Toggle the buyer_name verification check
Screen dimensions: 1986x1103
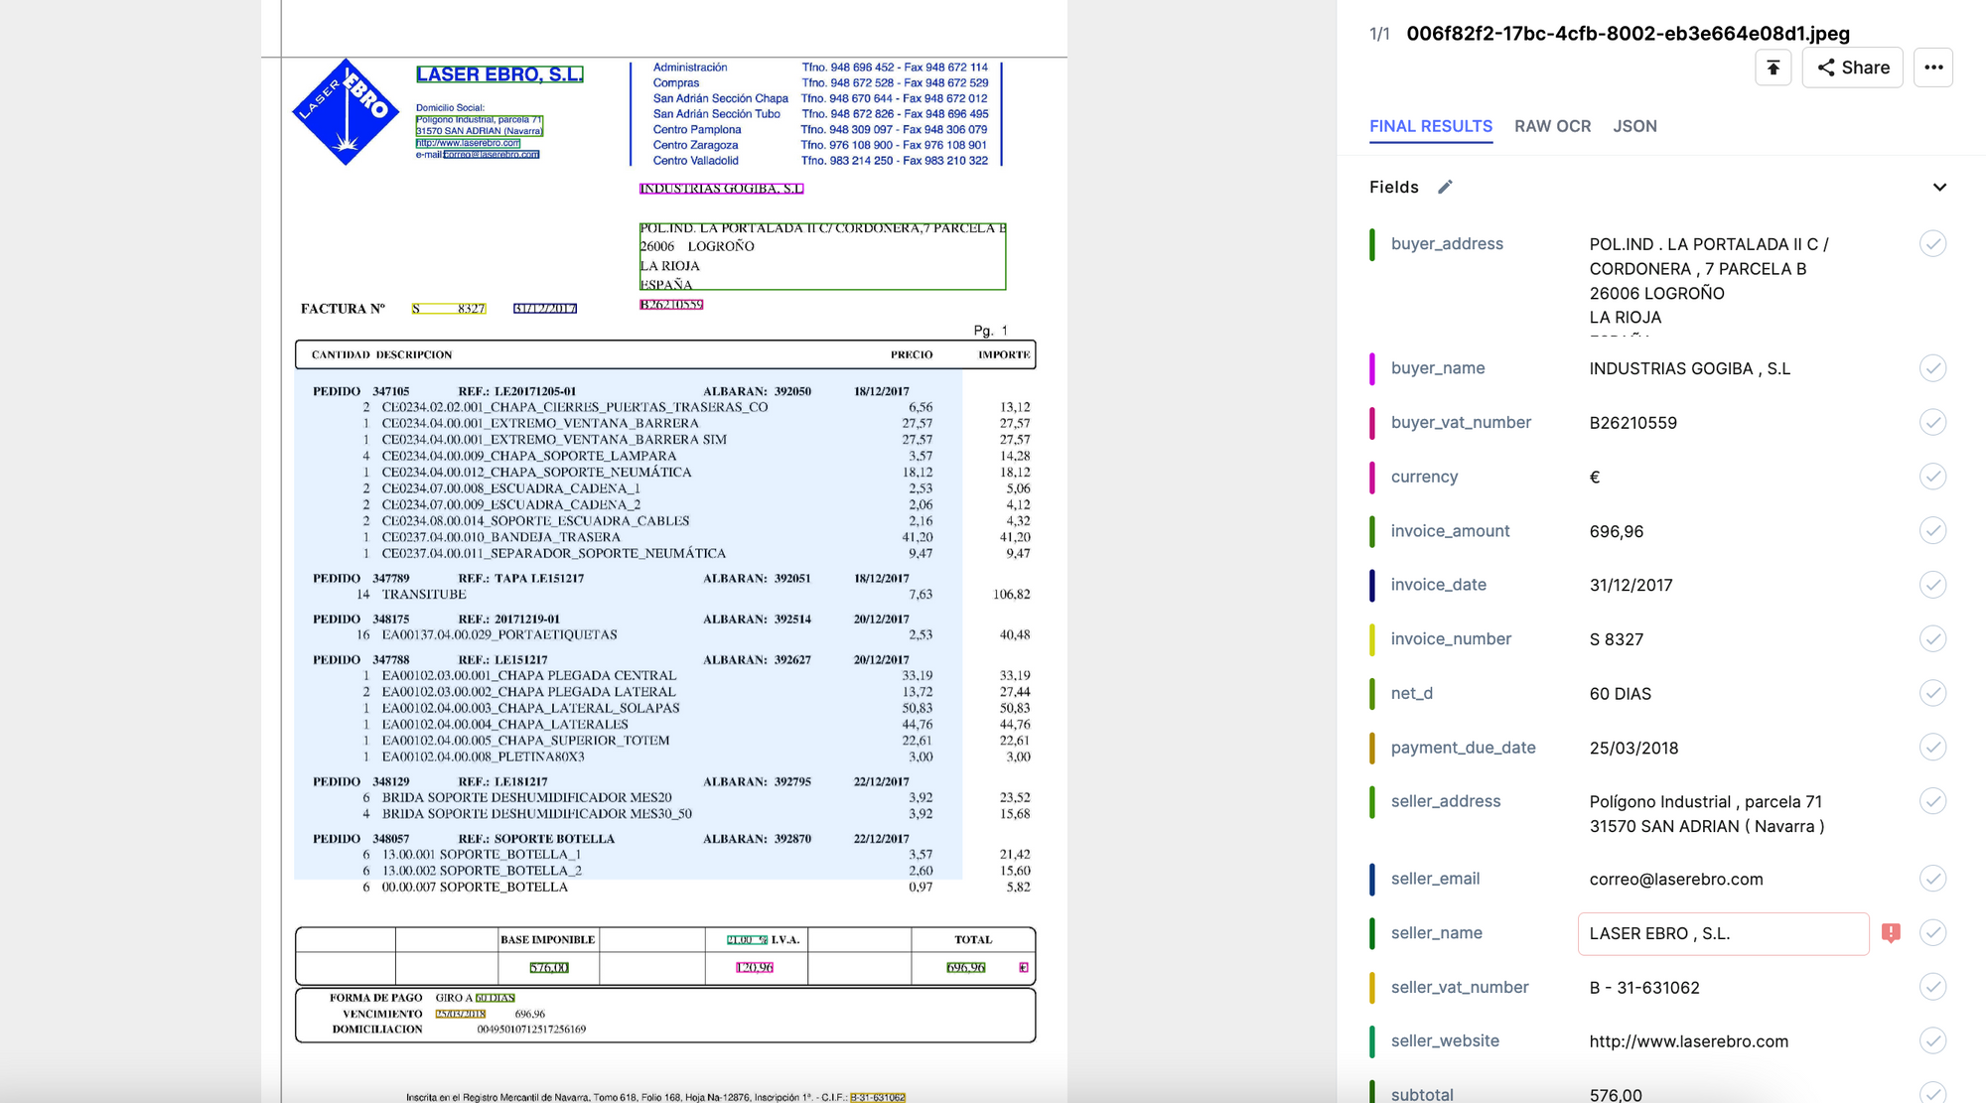(x=1931, y=368)
